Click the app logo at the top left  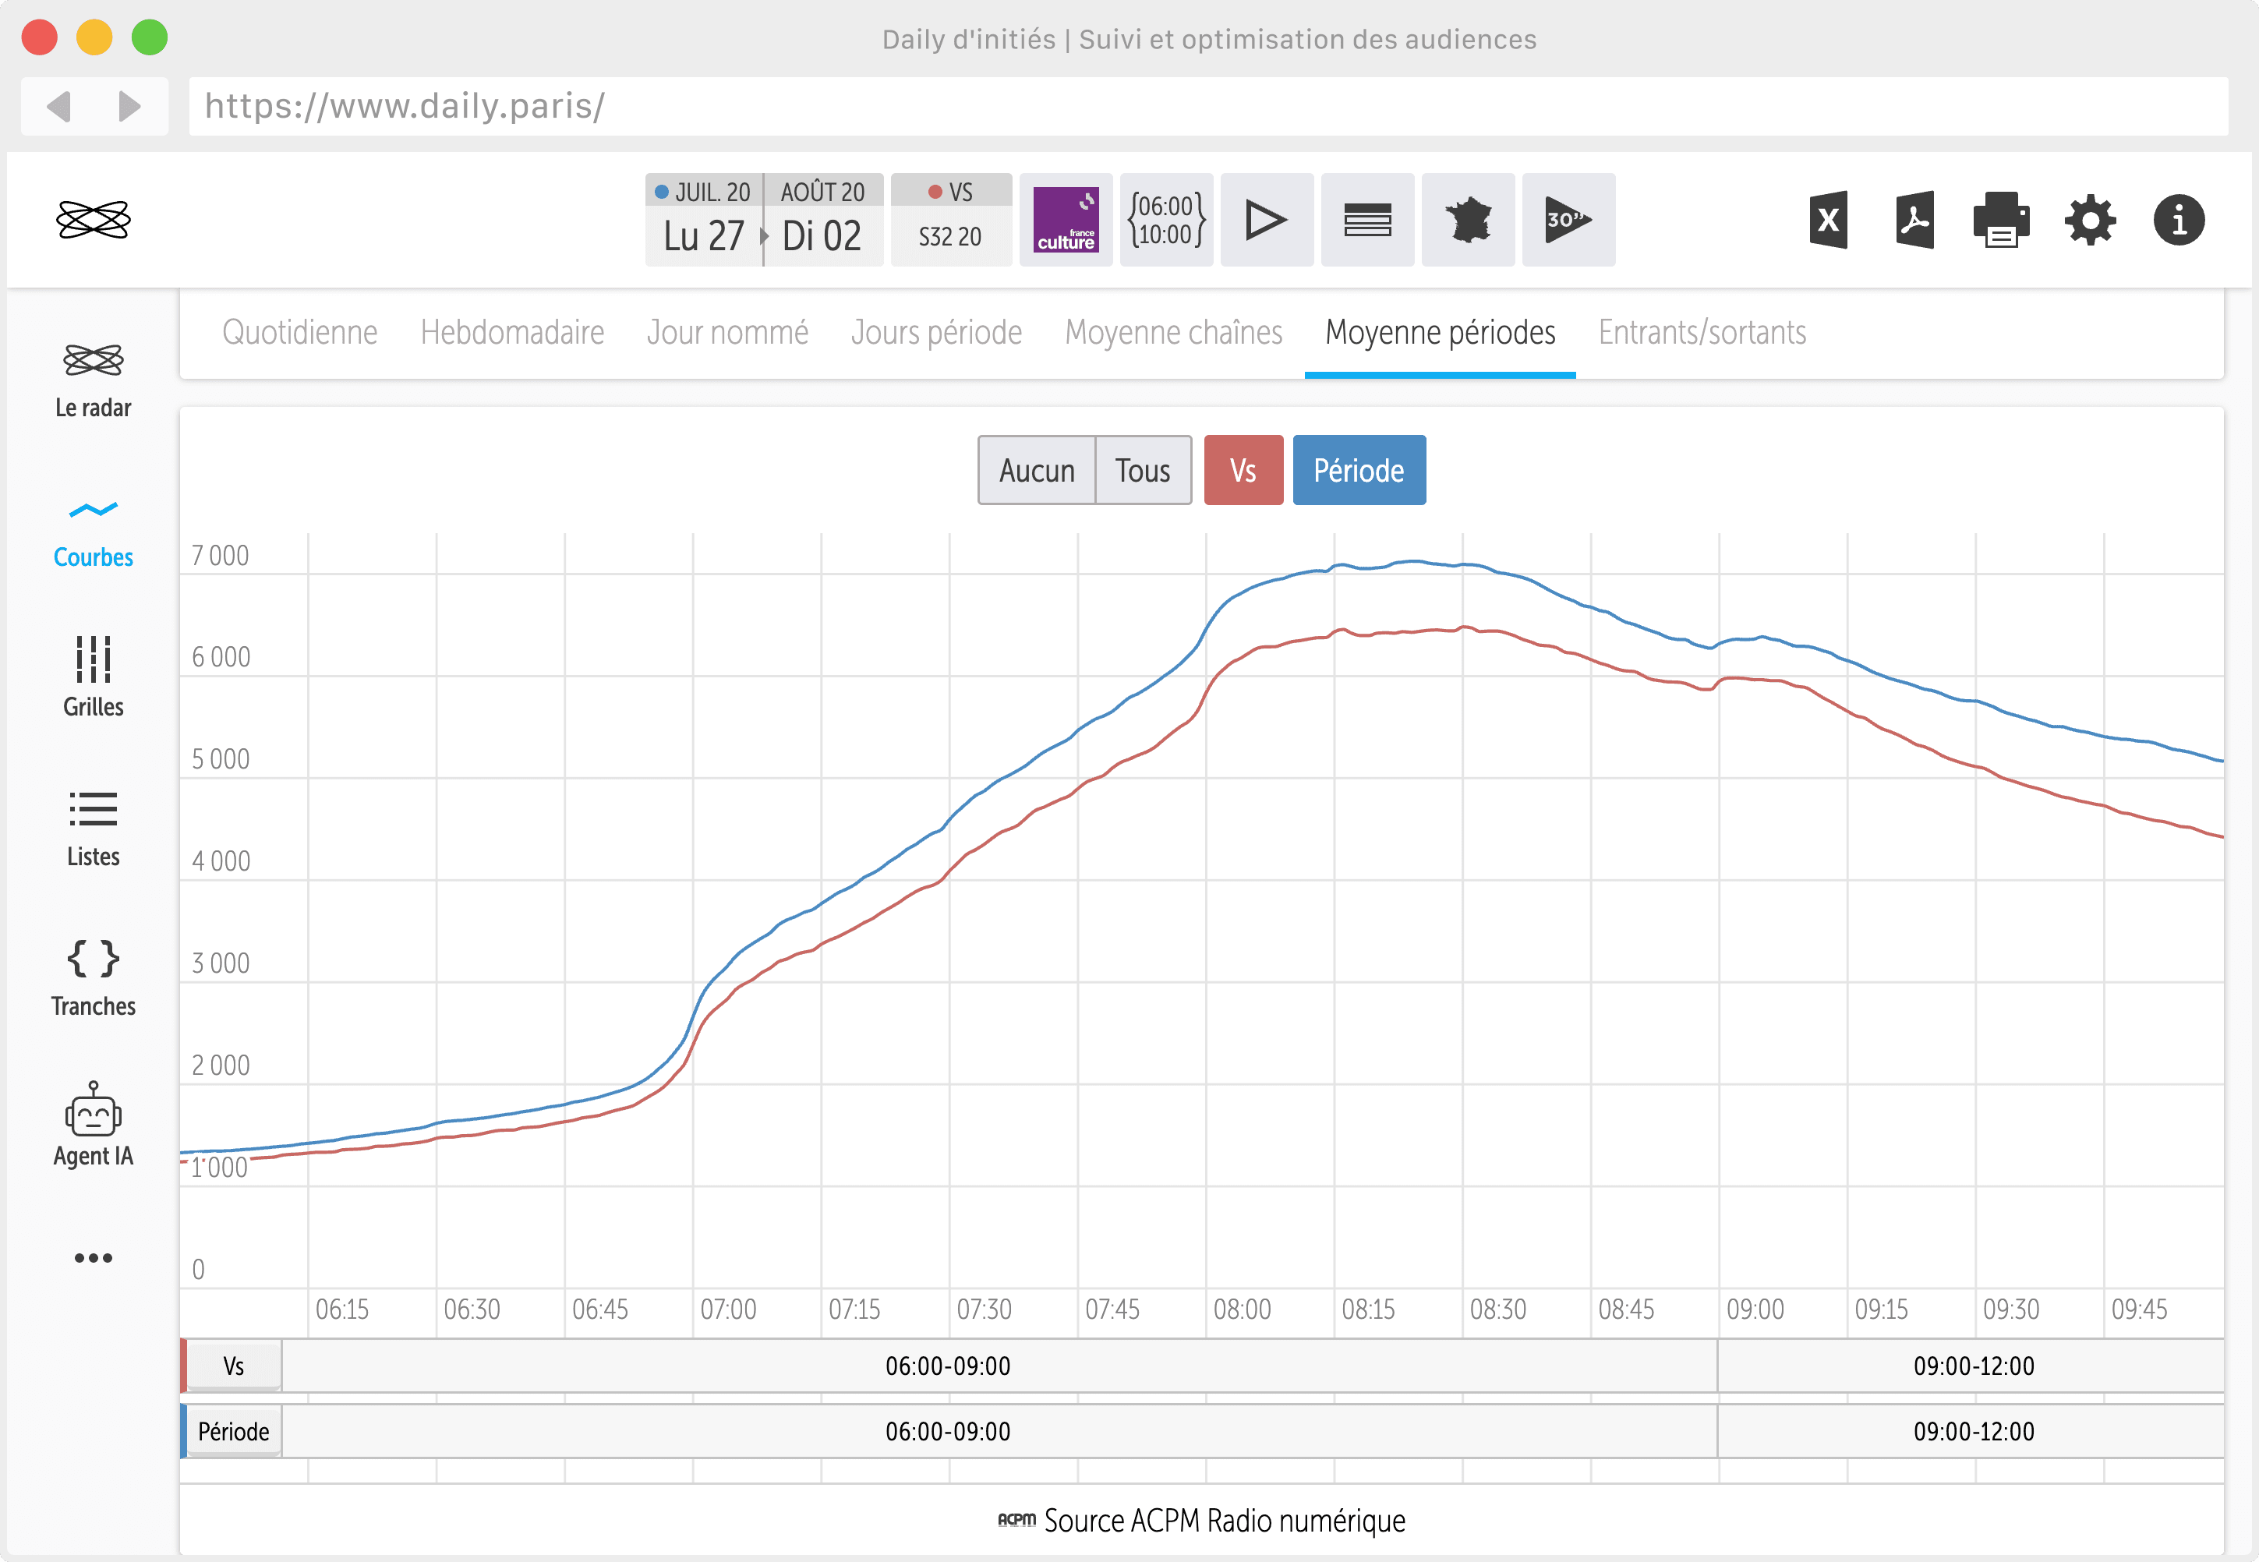tap(93, 219)
